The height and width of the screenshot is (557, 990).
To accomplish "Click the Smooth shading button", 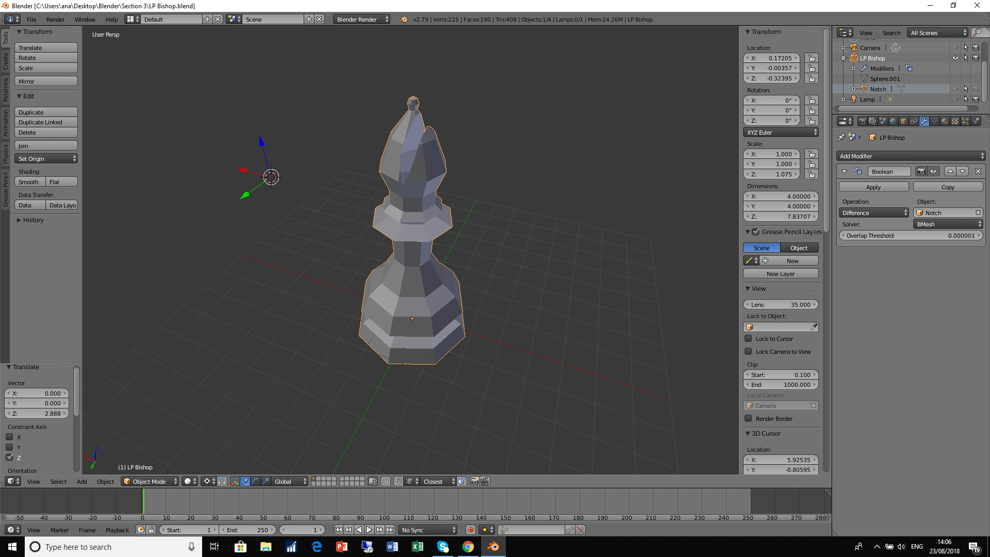I will coord(29,182).
